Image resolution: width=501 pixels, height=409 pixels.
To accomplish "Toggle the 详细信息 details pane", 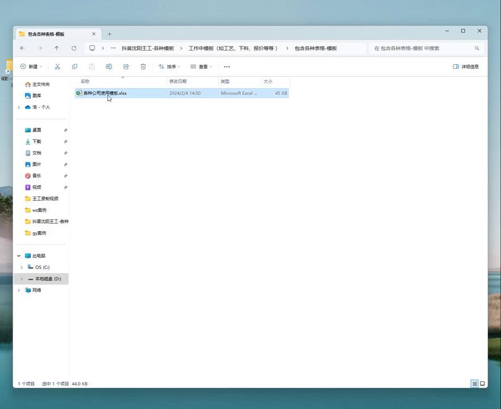I will 466,66.
